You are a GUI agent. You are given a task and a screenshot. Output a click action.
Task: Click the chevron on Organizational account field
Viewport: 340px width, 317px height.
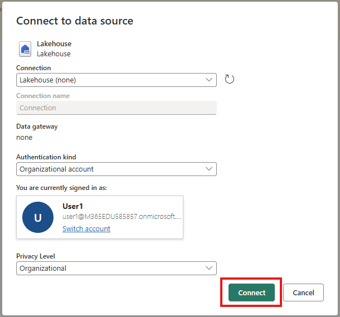click(x=210, y=169)
